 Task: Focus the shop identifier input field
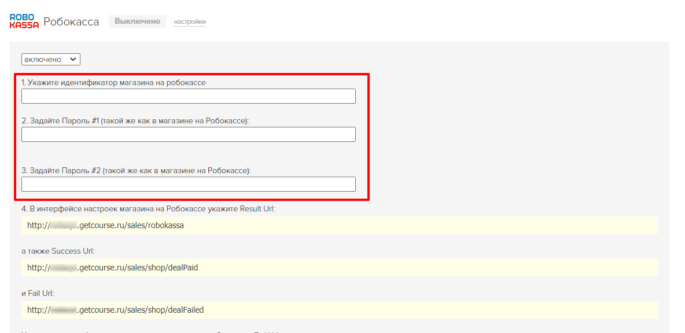(188, 96)
